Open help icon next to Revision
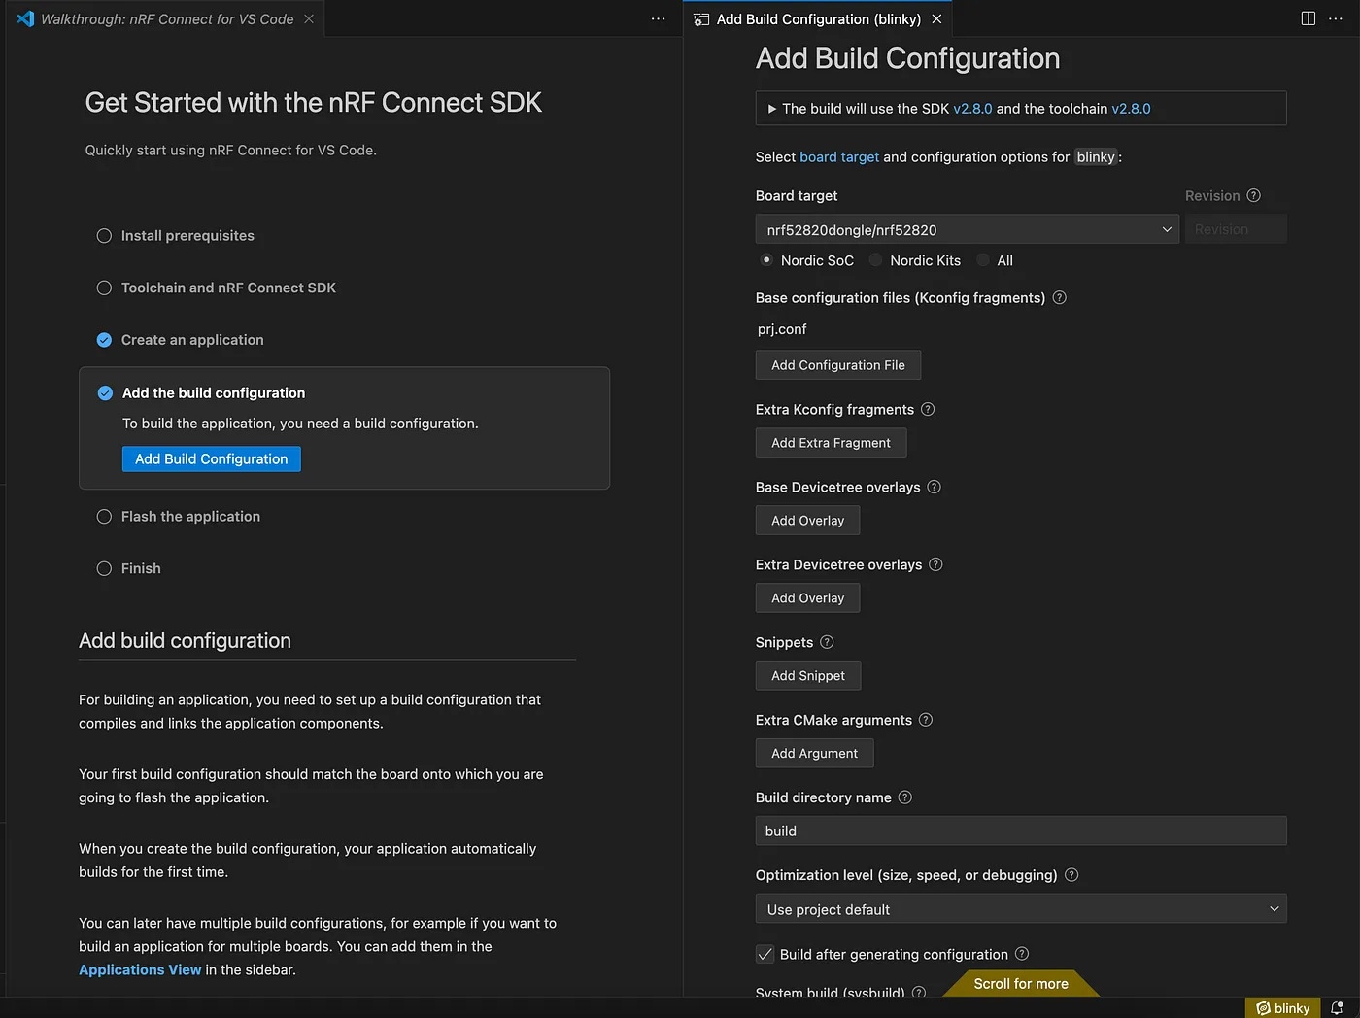The width and height of the screenshot is (1360, 1018). (1254, 195)
